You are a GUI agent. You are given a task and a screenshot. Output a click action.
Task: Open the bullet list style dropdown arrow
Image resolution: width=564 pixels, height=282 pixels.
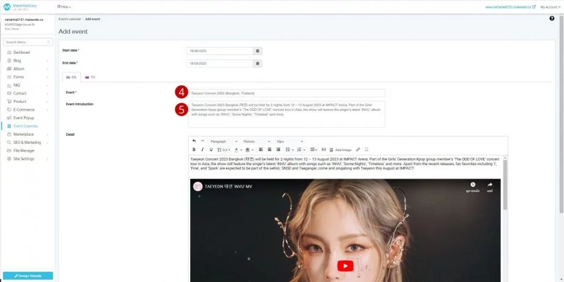click(293, 150)
